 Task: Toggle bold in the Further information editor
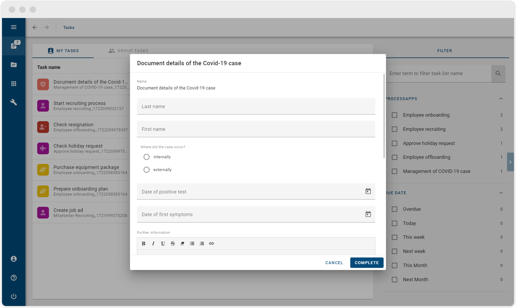pyautogui.click(x=144, y=244)
